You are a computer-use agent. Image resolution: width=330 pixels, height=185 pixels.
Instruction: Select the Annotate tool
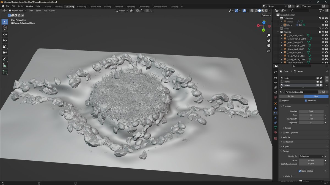5,59
